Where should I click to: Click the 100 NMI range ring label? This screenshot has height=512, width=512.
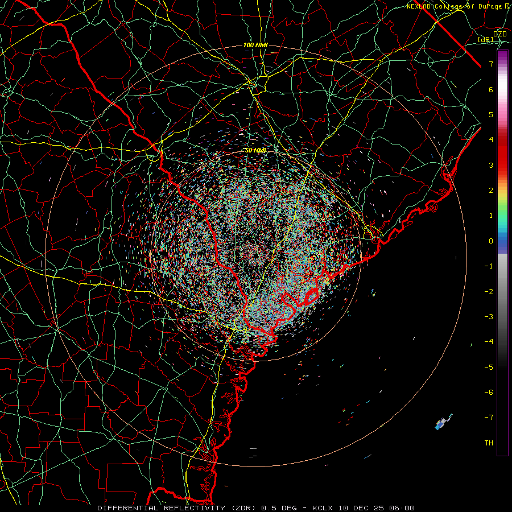[x=255, y=45]
